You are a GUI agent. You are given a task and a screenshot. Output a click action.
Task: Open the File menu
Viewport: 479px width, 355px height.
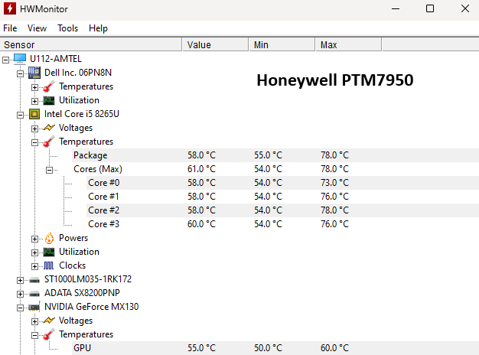click(10, 28)
